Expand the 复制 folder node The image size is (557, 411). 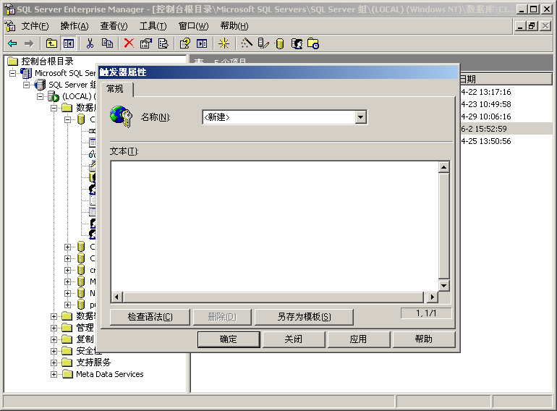pyautogui.click(x=54, y=339)
